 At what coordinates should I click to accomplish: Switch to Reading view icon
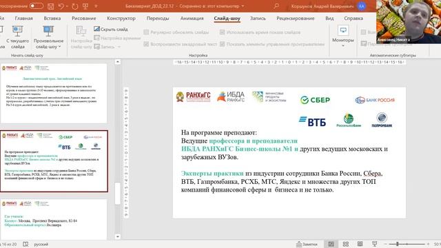[x=360, y=244]
